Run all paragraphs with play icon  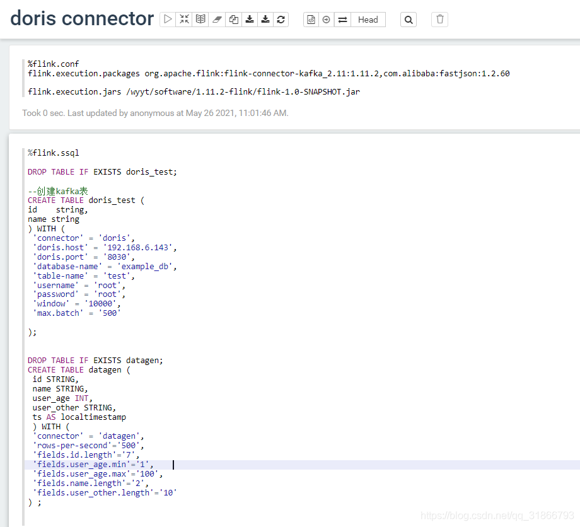[168, 20]
